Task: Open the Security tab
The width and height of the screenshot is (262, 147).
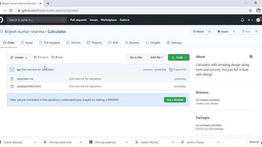Action: 132,43
